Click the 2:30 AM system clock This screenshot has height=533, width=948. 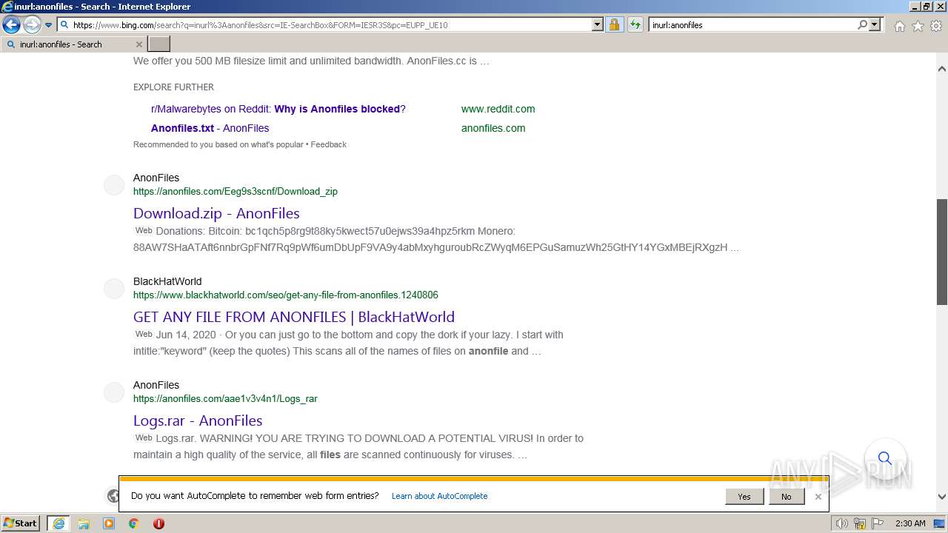pos(910,523)
